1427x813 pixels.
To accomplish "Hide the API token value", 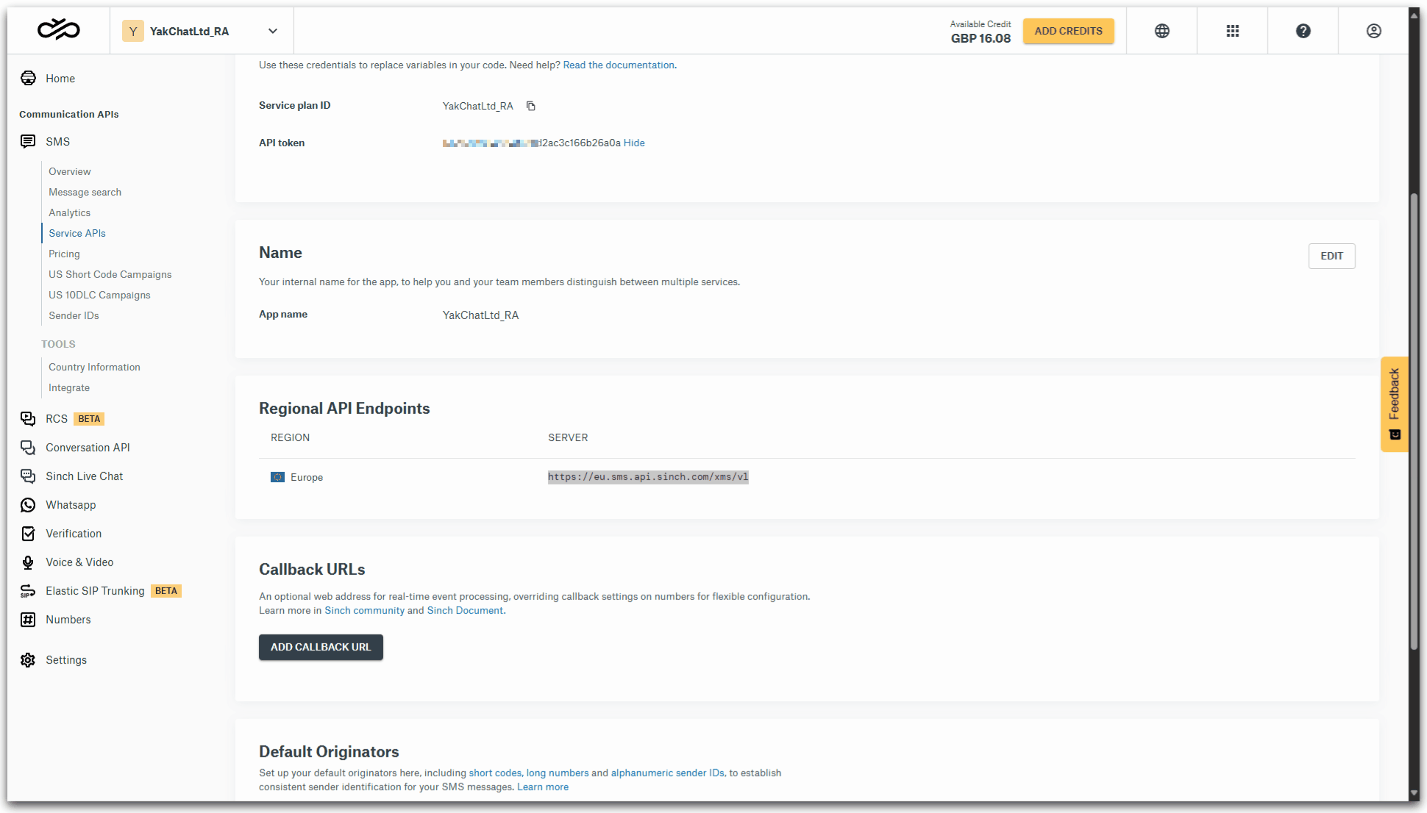I will [633, 143].
